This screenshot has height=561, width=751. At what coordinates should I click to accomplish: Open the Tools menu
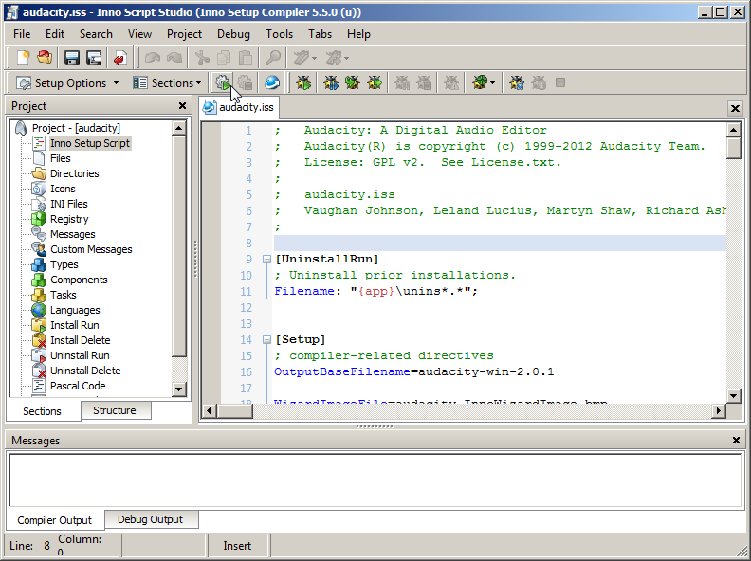tap(279, 34)
